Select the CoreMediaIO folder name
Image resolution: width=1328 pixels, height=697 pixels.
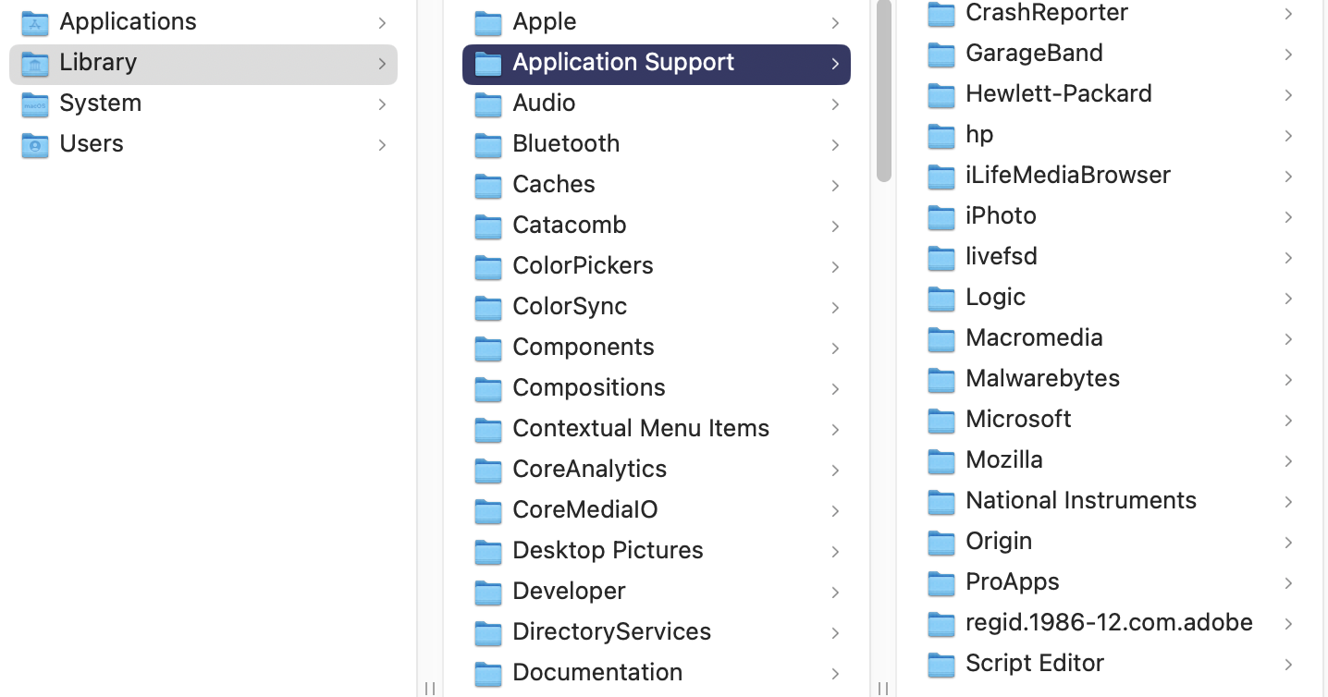click(x=585, y=509)
